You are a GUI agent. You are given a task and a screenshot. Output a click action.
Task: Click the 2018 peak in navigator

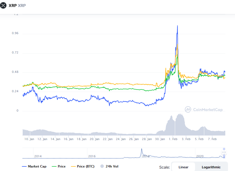(142, 149)
